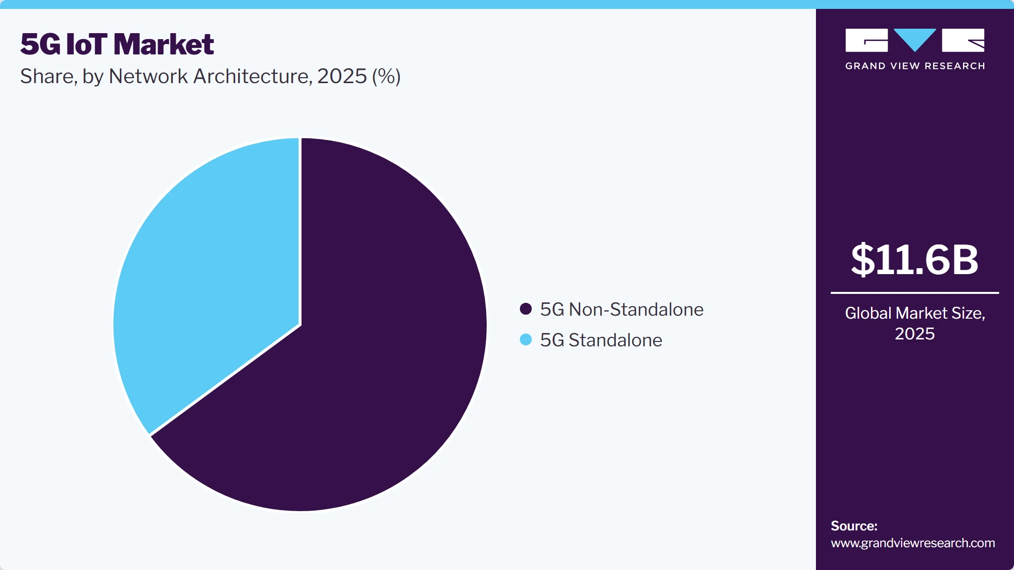The height and width of the screenshot is (570, 1014).
Task: Select the 5G Standalone legend dot
Action: point(526,340)
